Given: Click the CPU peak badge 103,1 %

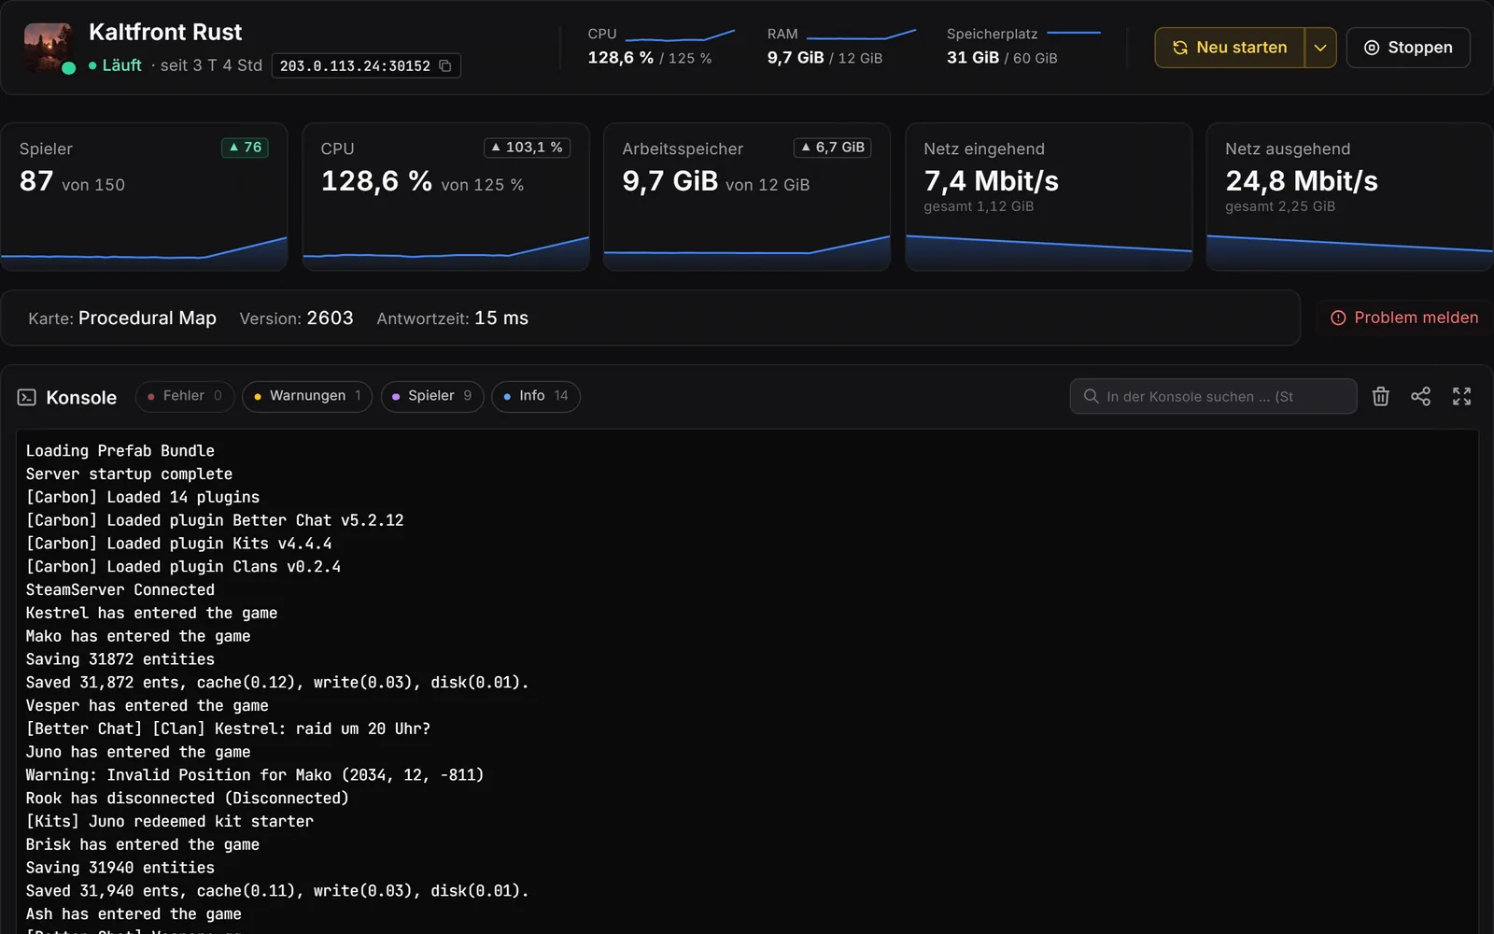Looking at the screenshot, I should point(527,148).
